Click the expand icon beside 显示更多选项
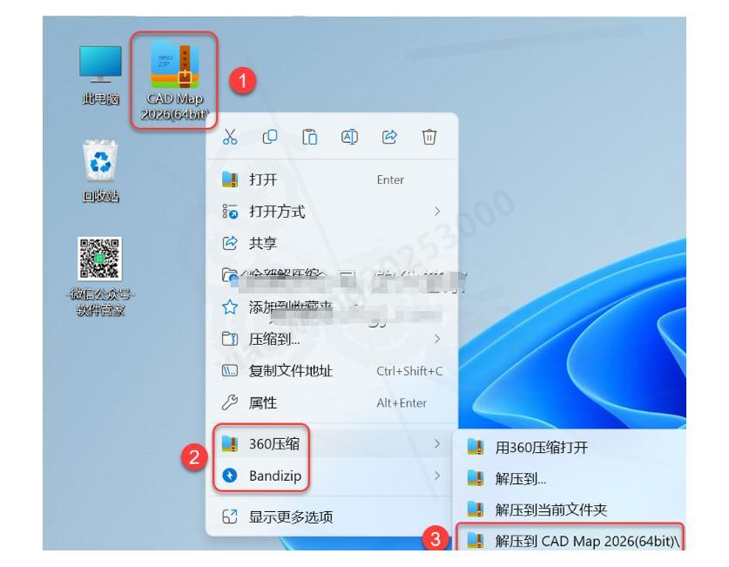This screenshot has height=567, width=729. coord(230,516)
